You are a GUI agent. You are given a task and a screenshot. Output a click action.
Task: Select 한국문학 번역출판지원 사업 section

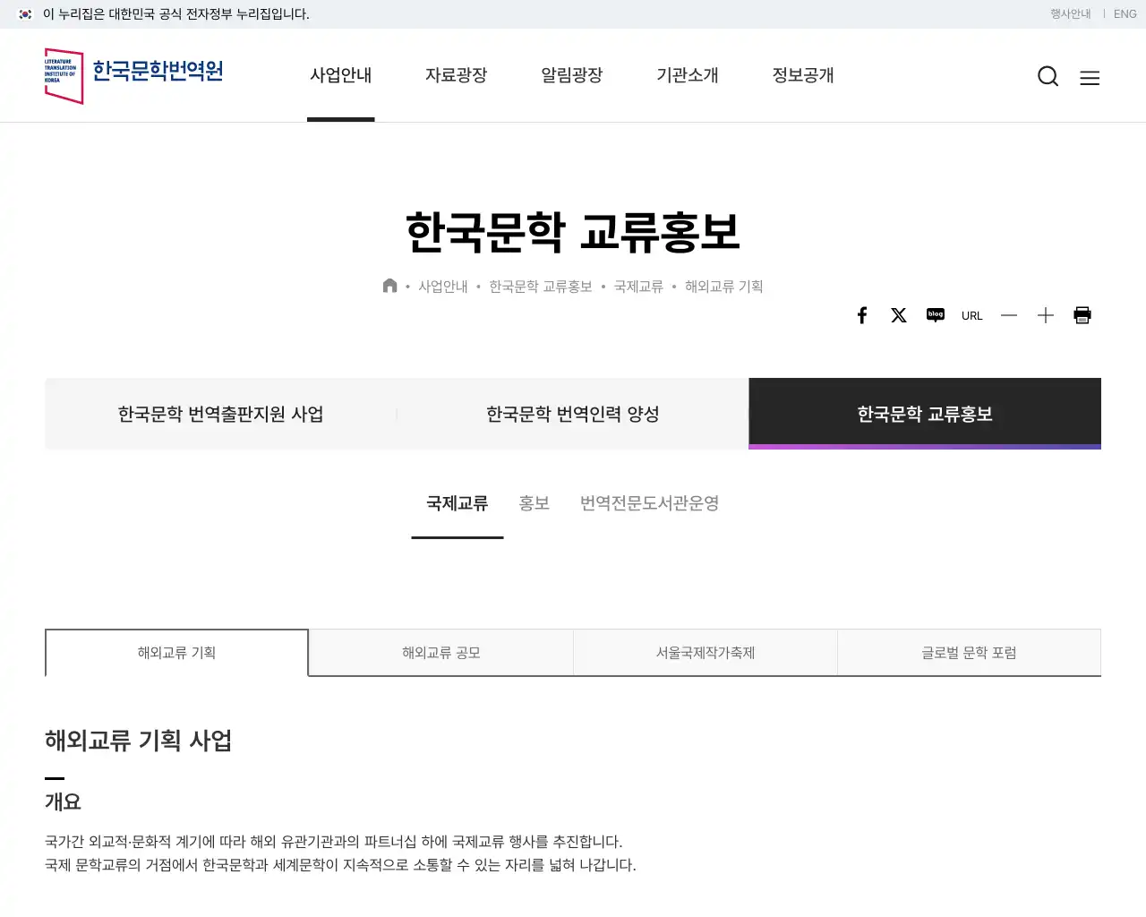[219, 414]
